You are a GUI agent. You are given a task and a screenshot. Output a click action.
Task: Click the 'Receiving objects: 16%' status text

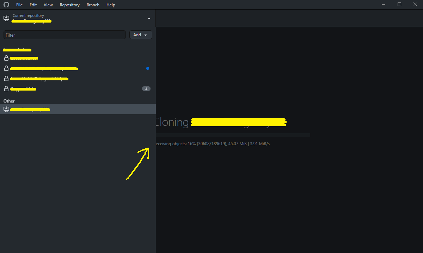click(x=213, y=144)
